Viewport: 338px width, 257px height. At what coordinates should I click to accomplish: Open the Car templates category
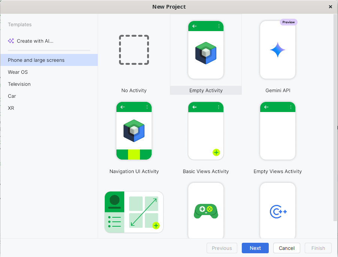(x=49, y=96)
